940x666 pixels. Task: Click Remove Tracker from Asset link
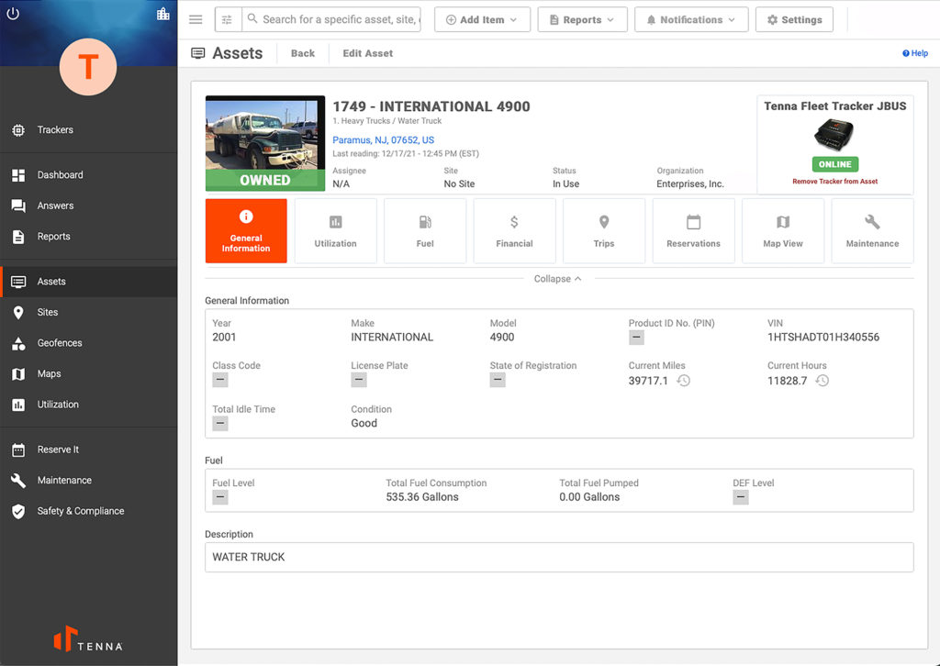(x=834, y=182)
